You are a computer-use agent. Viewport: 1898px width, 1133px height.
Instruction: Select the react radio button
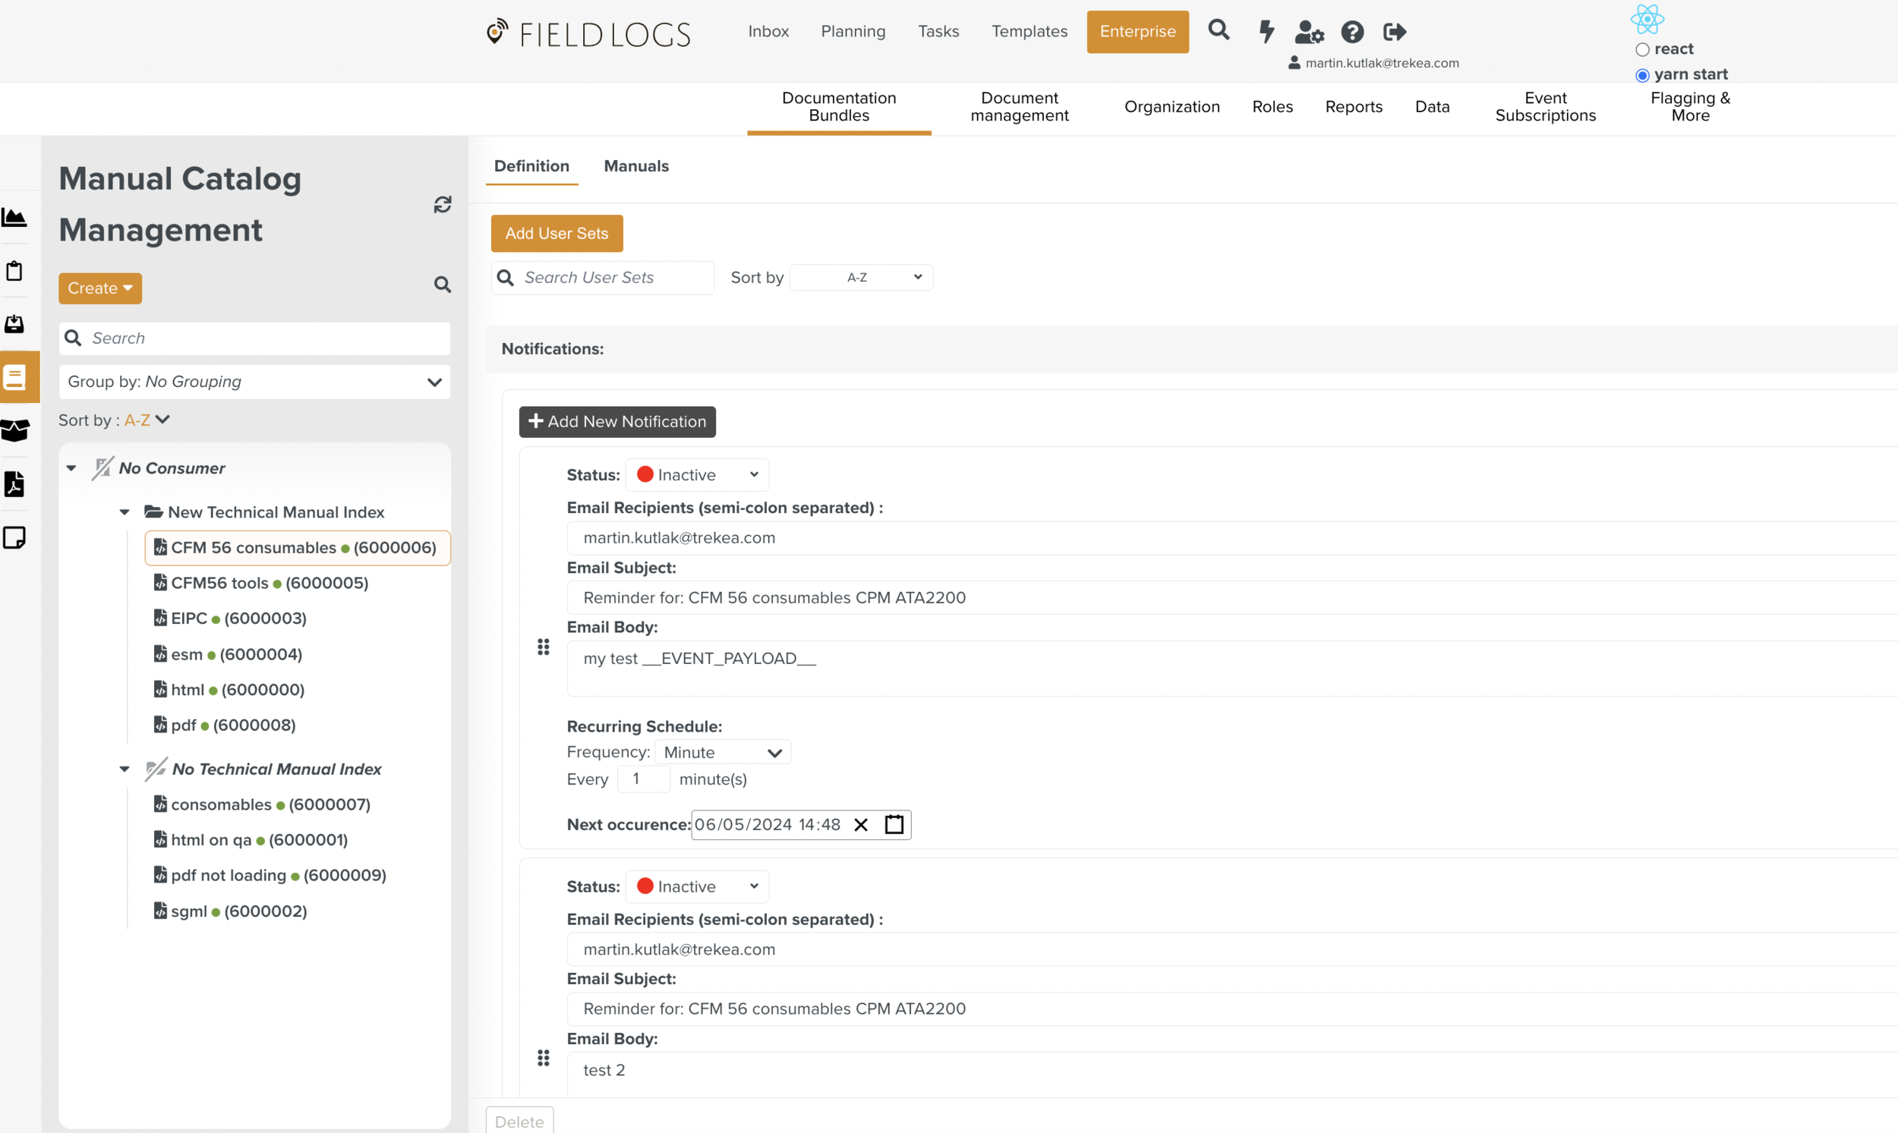point(1642,49)
